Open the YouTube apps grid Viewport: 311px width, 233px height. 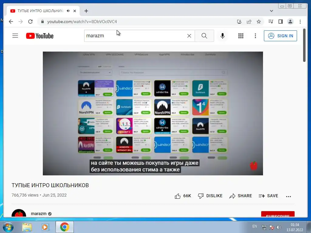tap(241, 36)
